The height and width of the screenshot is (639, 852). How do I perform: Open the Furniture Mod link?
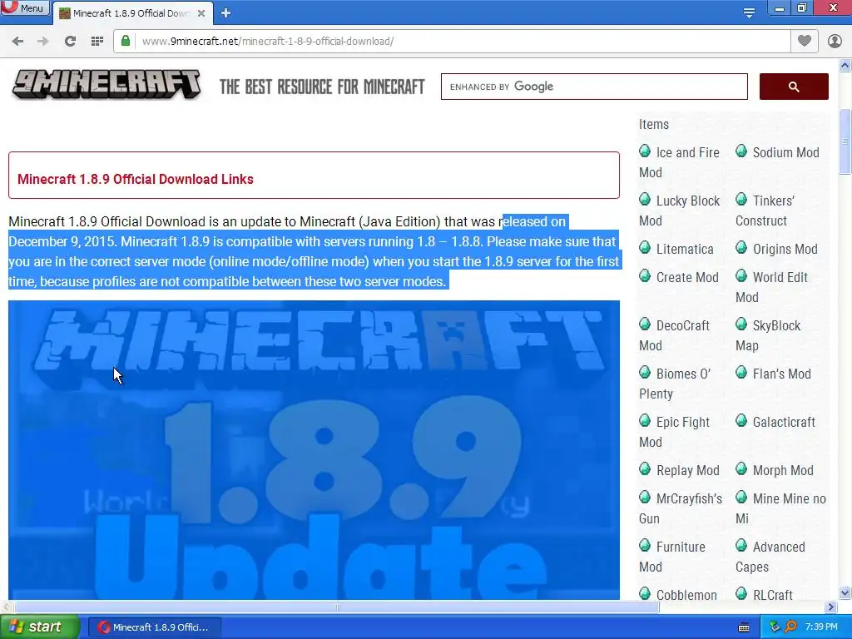click(672, 557)
